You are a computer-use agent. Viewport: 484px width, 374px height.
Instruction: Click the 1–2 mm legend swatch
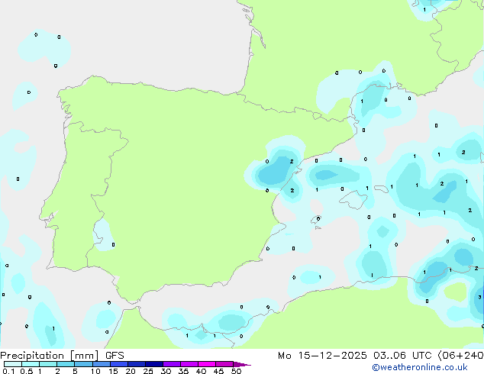(x=48, y=364)
